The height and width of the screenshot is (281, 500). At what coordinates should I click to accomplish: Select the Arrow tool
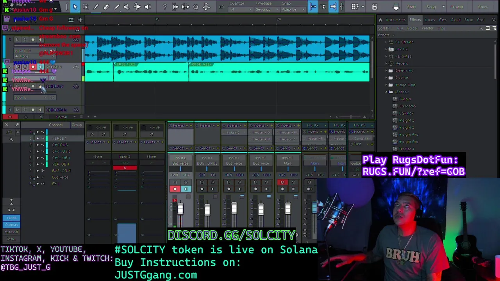pyautogui.click(x=75, y=7)
